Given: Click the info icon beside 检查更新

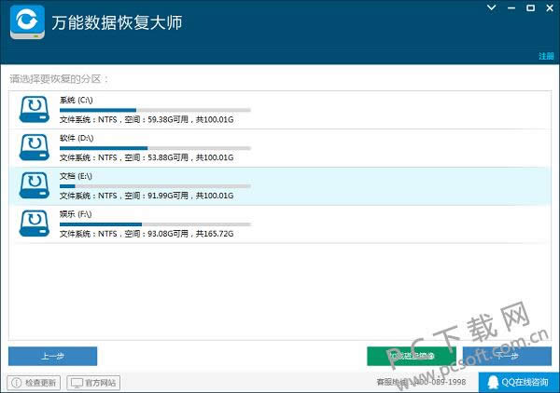Looking at the screenshot, I should click(x=17, y=383).
